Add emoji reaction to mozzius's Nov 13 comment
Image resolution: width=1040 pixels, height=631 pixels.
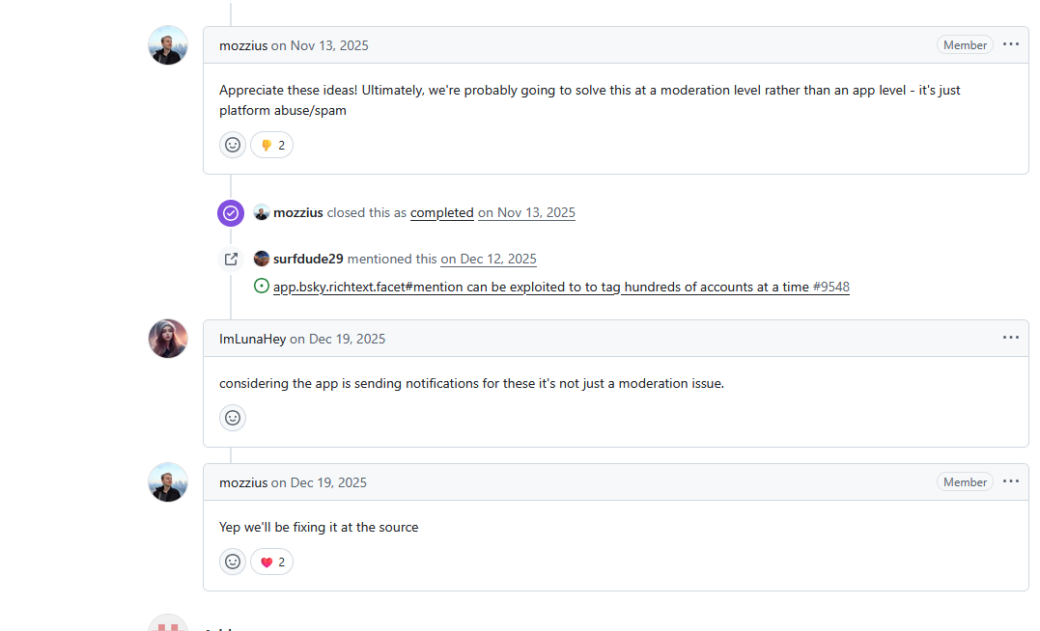click(x=233, y=145)
